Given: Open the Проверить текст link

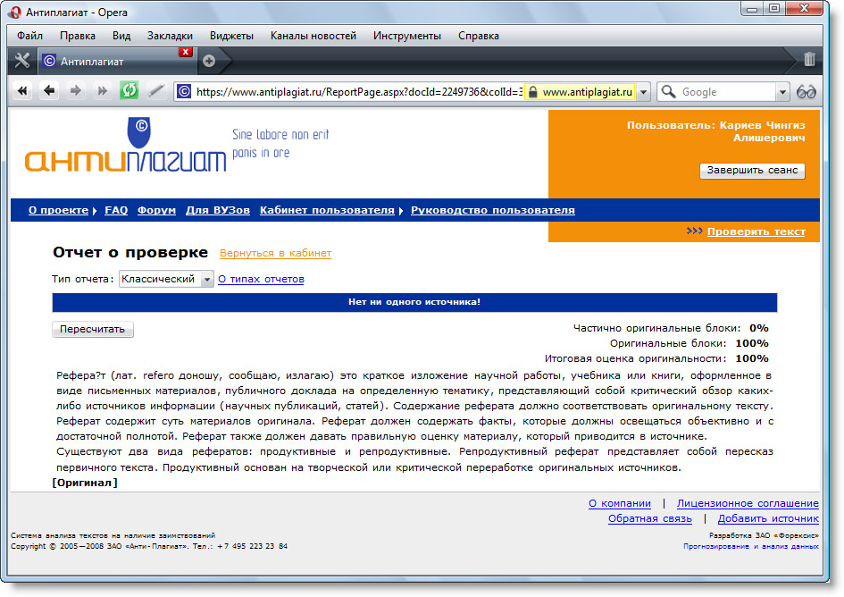Looking at the screenshot, I should (x=756, y=231).
